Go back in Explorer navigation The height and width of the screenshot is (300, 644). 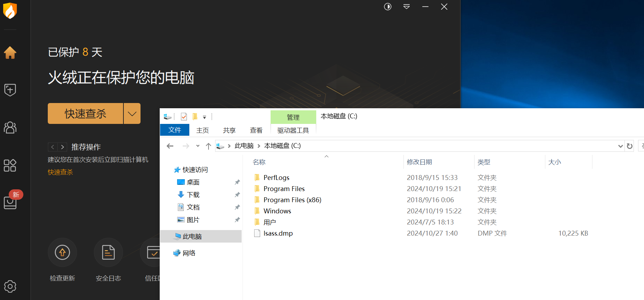(x=170, y=146)
